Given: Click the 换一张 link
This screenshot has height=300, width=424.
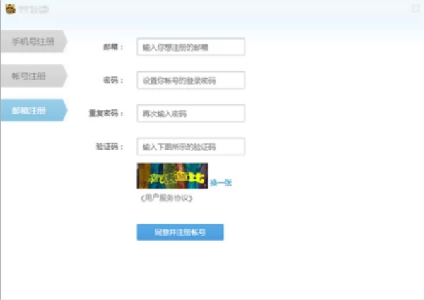Looking at the screenshot, I should 221,183.
